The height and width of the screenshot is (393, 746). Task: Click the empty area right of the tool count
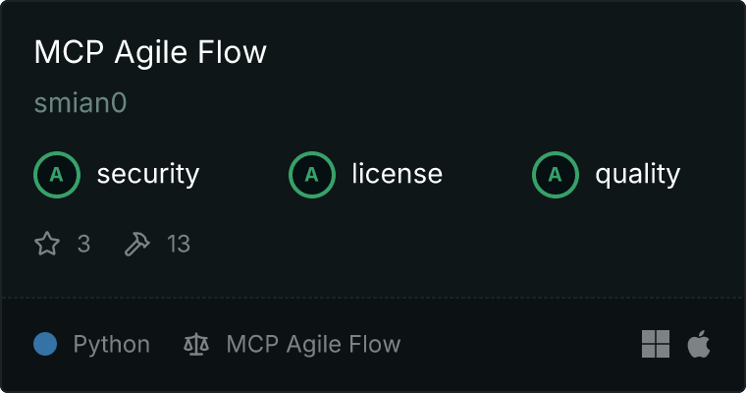click(442, 244)
